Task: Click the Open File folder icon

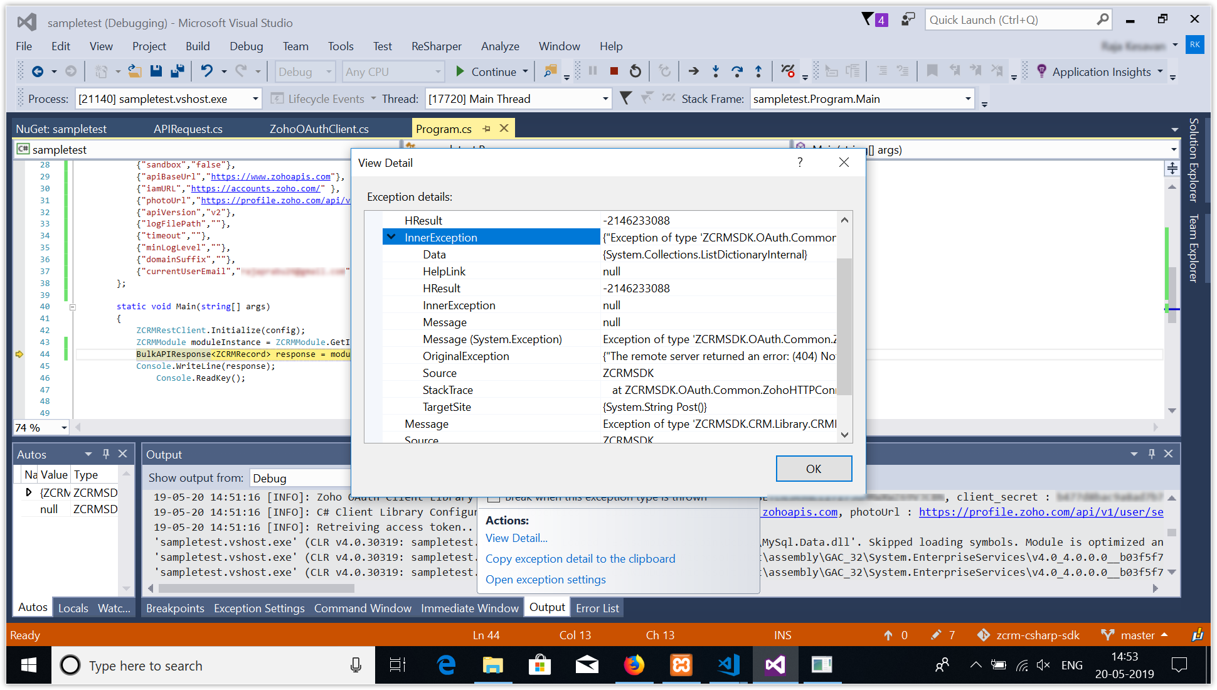Action: pyautogui.click(x=134, y=72)
